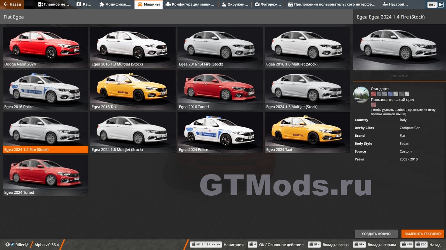The width and height of the screenshot is (446, 250).
Task: Click the Alpha v.0.36.4 version label
Action: (x=47, y=244)
